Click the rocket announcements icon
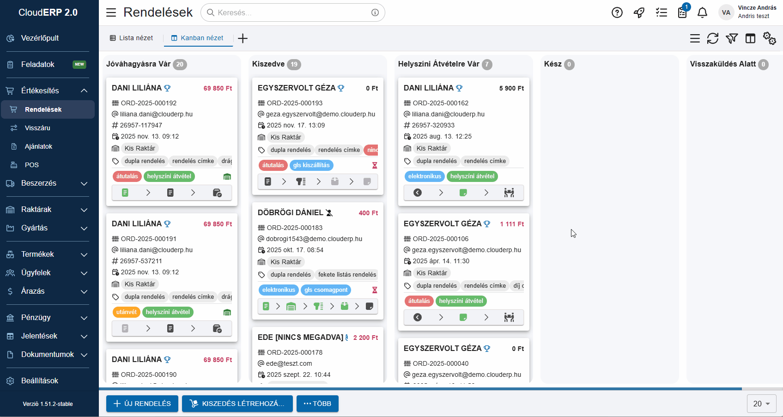This screenshot has width=783, height=417. (x=639, y=12)
